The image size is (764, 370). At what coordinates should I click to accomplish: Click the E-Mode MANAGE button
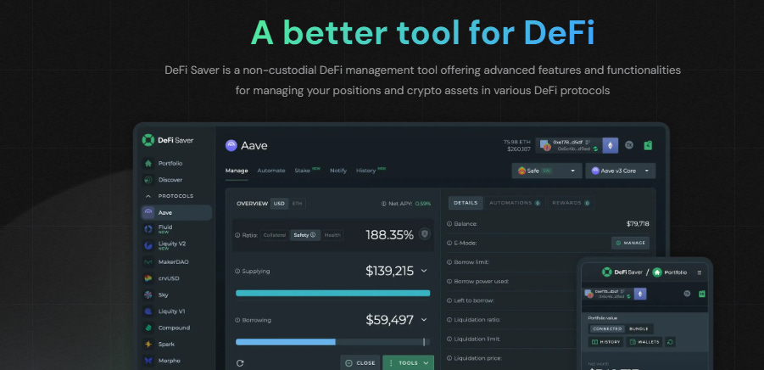click(x=630, y=243)
